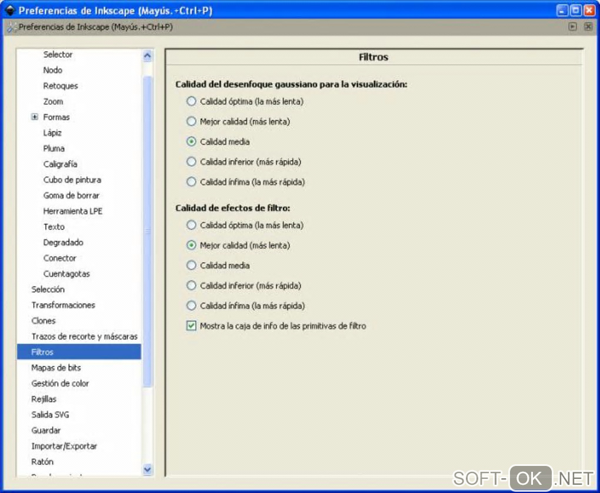Open the Pluma preferences page

54,148
